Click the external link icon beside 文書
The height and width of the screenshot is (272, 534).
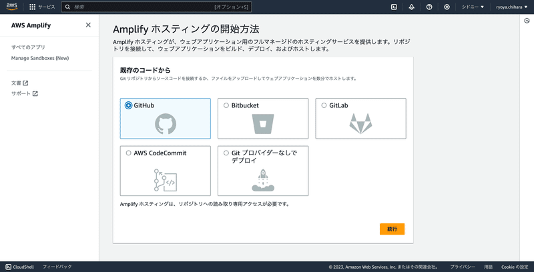(25, 83)
